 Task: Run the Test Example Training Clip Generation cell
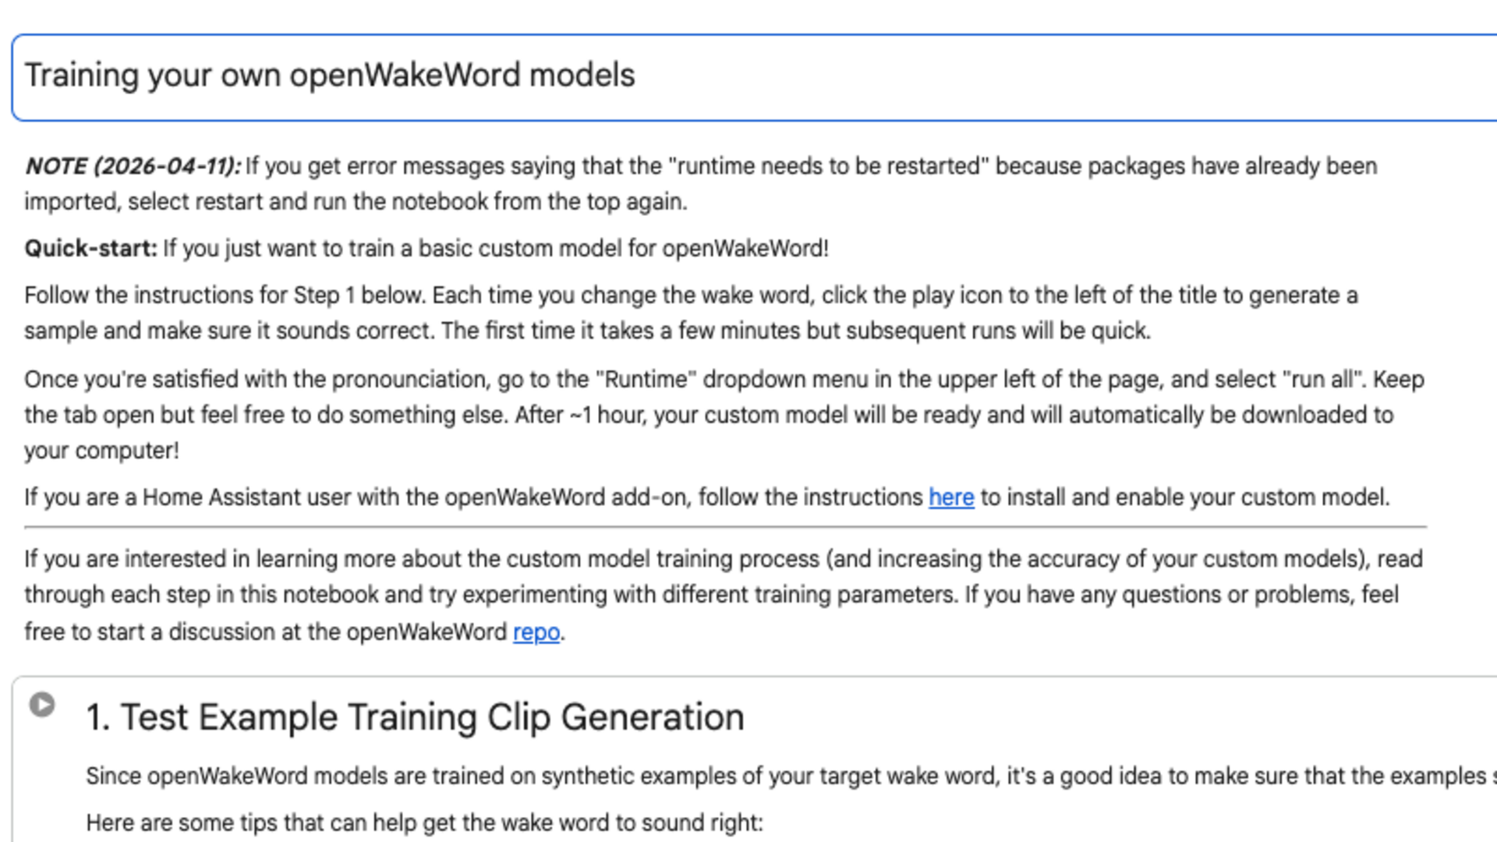pos(42,705)
